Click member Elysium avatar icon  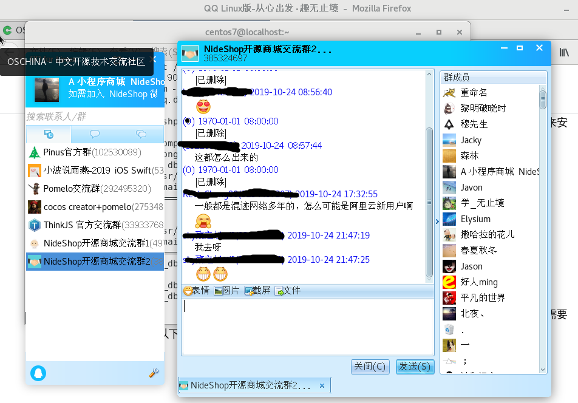(x=449, y=219)
